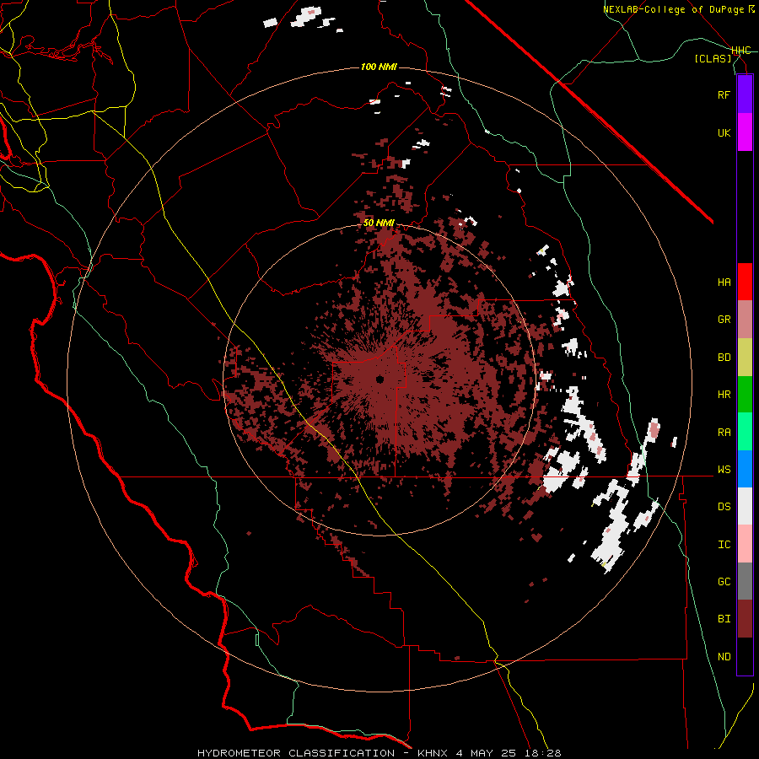Click the DS legend label
The height and width of the screenshot is (759, 759).
click(x=724, y=507)
